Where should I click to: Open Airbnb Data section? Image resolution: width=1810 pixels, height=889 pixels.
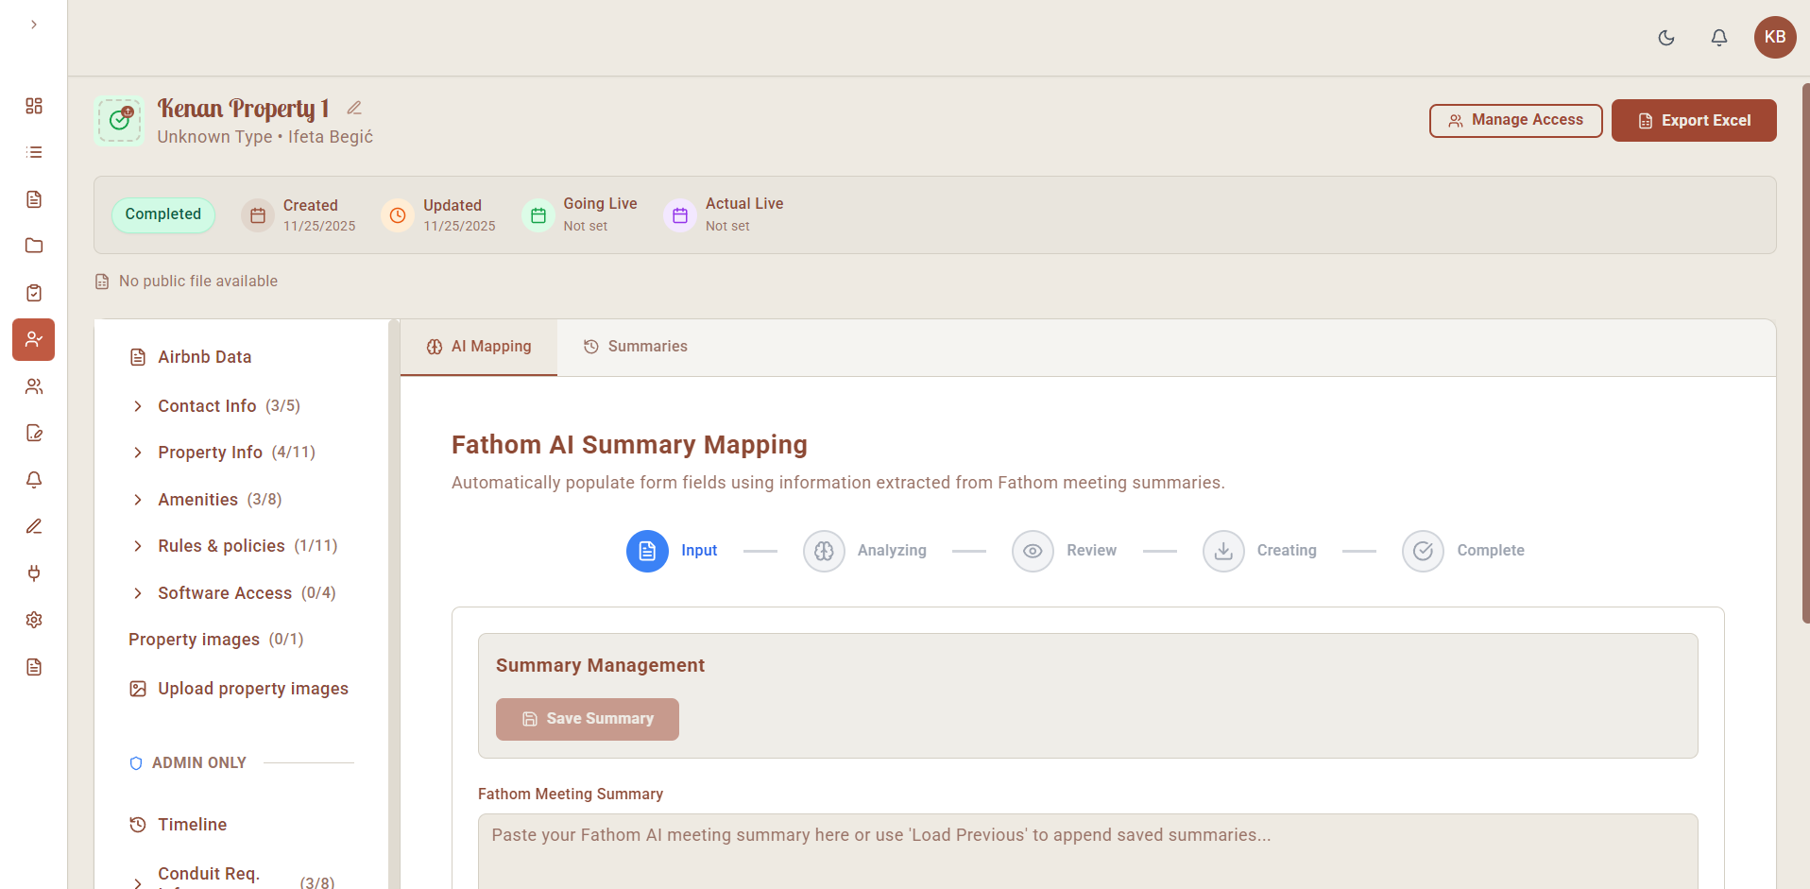(204, 357)
